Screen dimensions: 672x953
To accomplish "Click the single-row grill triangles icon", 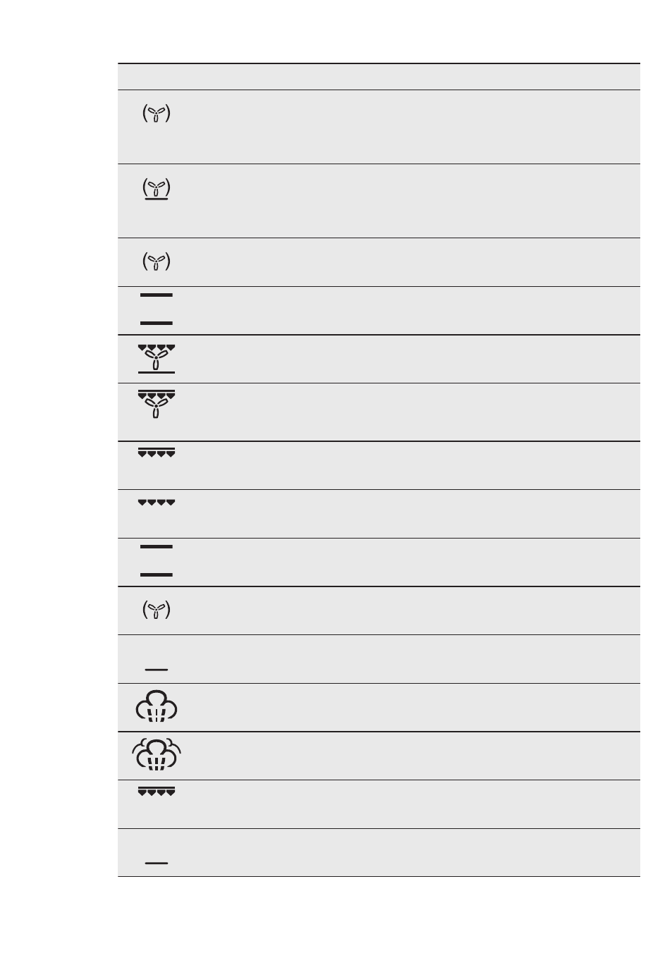I will pyautogui.click(x=157, y=503).
